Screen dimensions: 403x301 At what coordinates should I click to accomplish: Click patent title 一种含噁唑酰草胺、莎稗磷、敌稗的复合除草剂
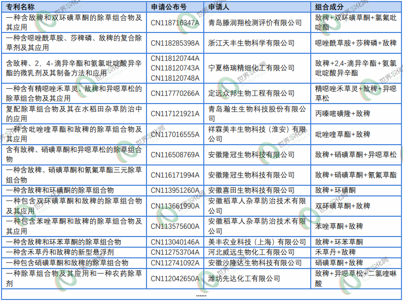coord(74,43)
